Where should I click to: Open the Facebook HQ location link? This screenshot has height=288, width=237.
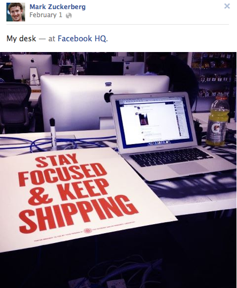[82, 39]
